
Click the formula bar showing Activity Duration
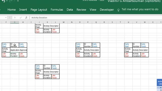[x=96, y=18]
